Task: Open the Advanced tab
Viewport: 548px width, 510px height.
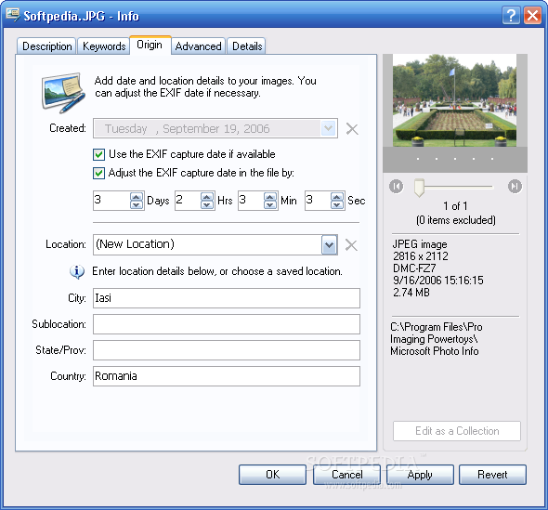Action: pyautogui.click(x=198, y=46)
